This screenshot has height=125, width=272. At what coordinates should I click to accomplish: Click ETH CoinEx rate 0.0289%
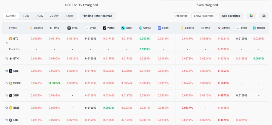click(x=145, y=58)
